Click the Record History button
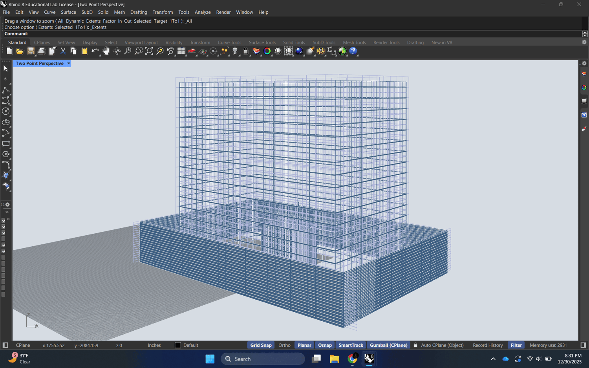 pyautogui.click(x=488, y=345)
